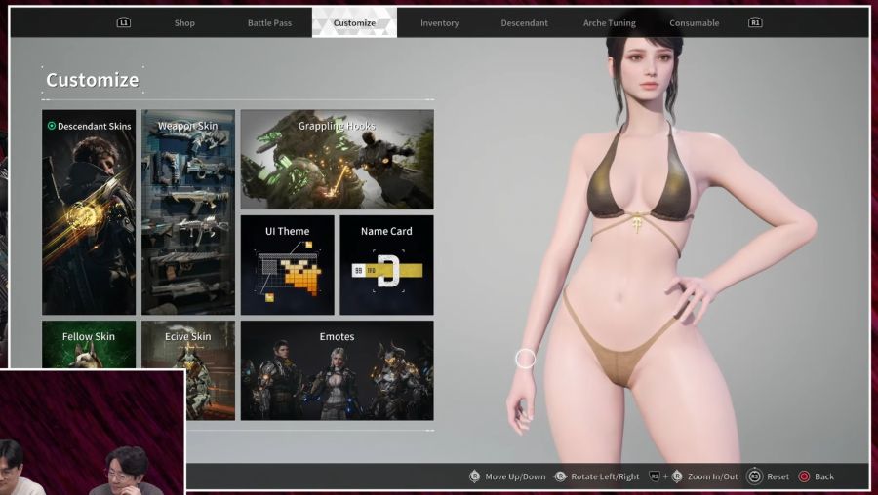Viewport: 878px width, 495px height.
Task: Click the Back label
Action: coord(824,476)
